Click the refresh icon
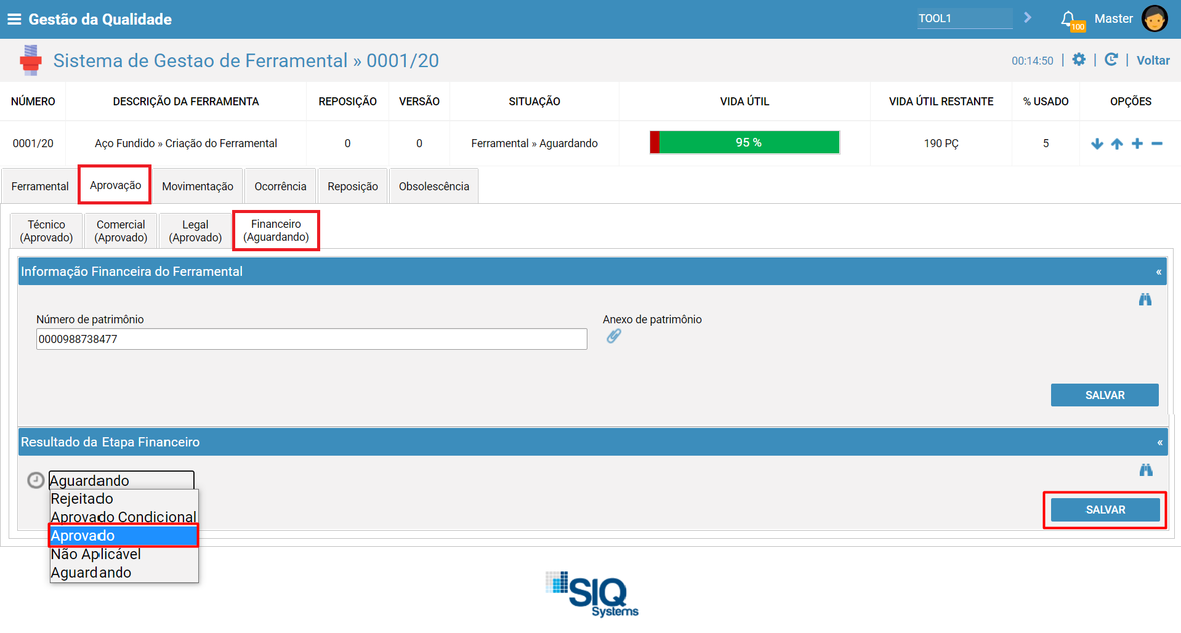The image size is (1181, 633). [1111, 60]
